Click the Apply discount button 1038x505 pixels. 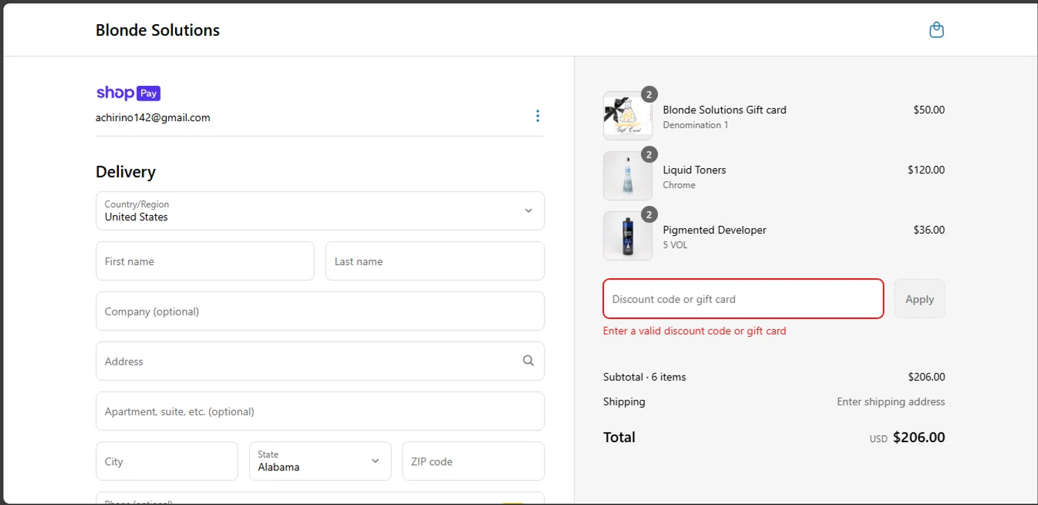920,299
